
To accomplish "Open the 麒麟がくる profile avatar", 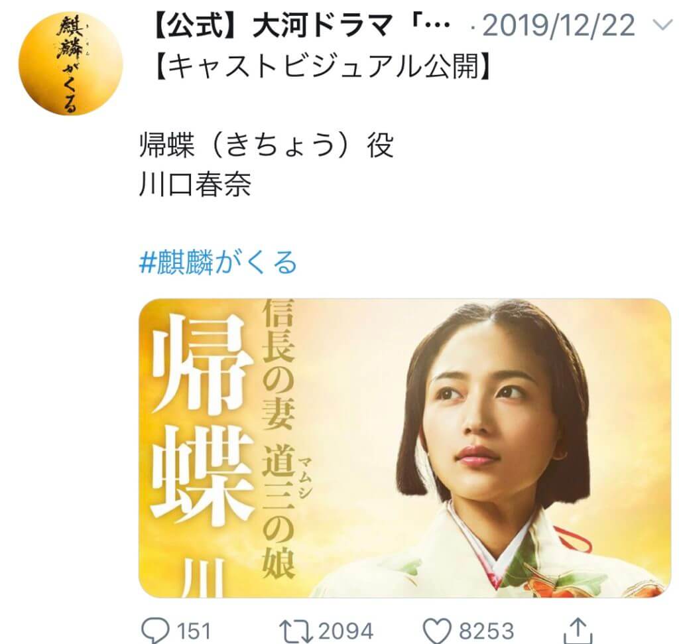I will tap(70, 64).
